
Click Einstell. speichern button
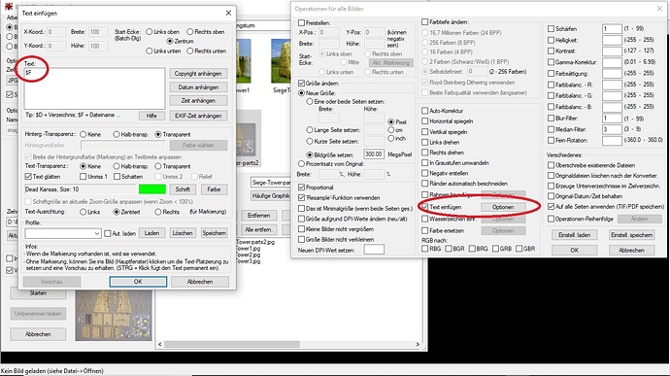pyautogui.click(x=631, y=235)
